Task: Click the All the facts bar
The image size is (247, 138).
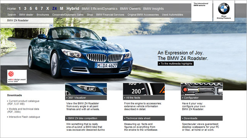Action: pyautogui.click(x=144, y=98)
